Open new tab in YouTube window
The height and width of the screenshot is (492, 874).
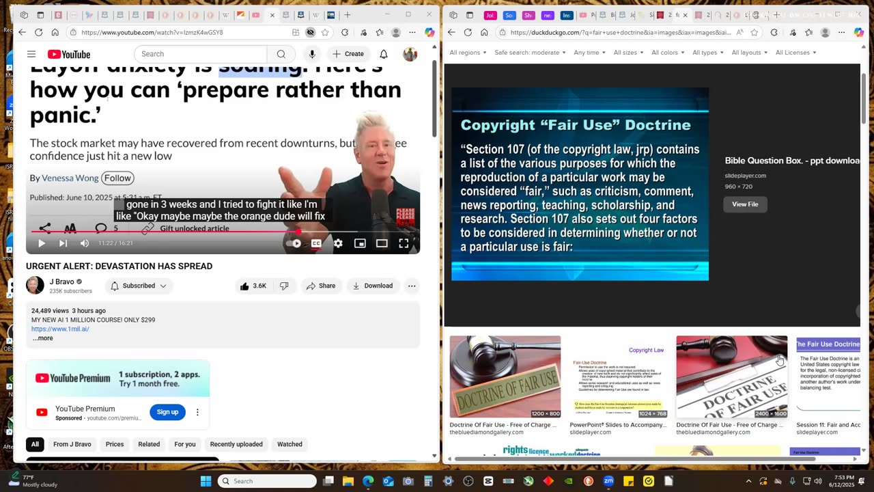pos(347,14)
